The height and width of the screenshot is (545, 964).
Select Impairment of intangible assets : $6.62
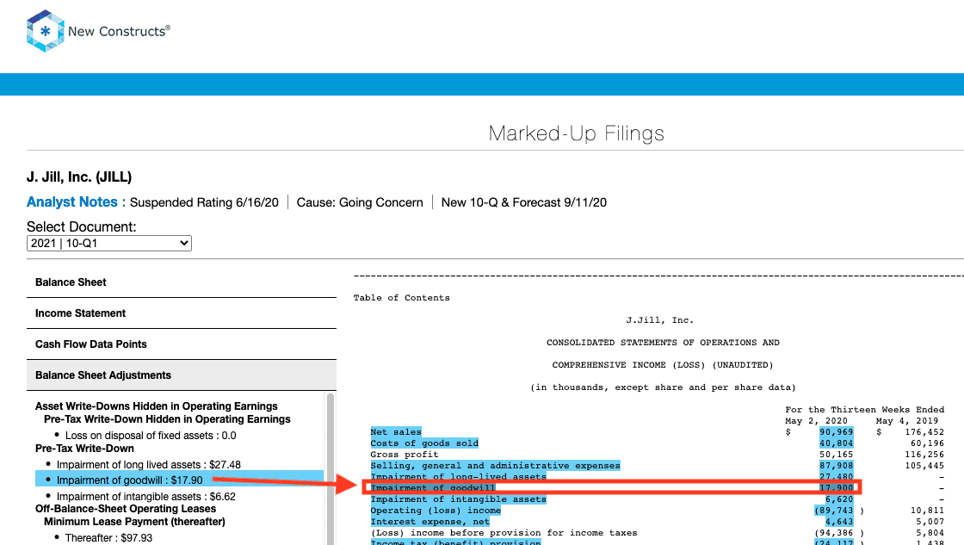coord(145,497)
